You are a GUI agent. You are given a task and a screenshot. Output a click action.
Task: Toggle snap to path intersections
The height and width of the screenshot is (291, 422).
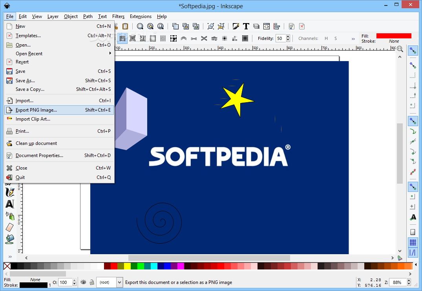click(x=413, y=141)
